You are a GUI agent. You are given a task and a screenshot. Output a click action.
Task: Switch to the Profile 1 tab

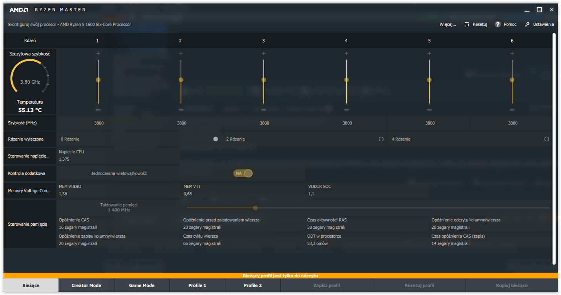(197, 285)
